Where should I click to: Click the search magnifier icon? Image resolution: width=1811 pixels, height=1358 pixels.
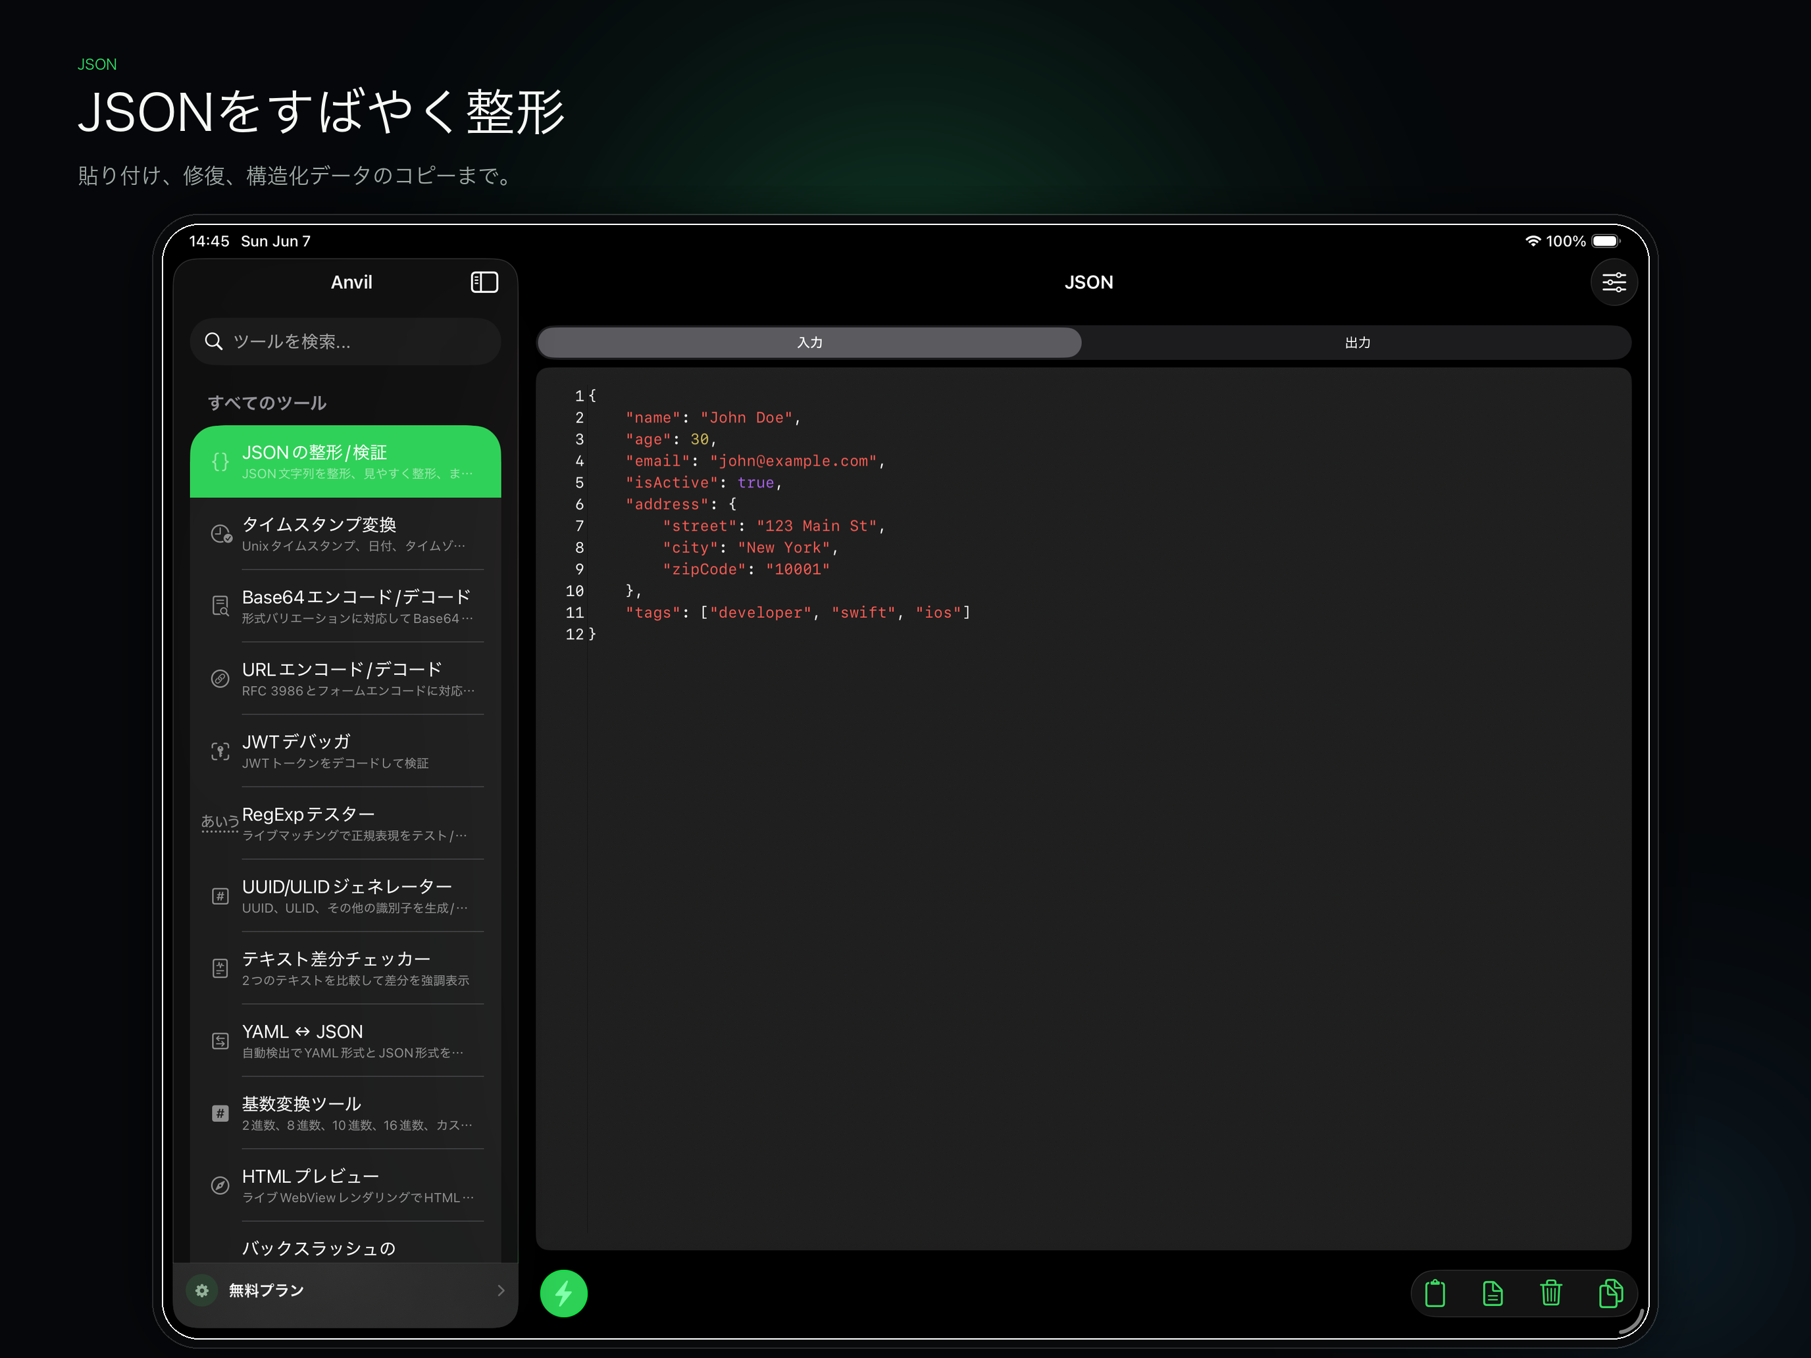tap(214, 341)
